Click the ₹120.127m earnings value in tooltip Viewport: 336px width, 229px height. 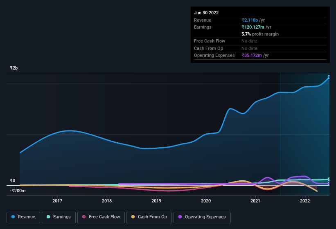pos(253,27)
